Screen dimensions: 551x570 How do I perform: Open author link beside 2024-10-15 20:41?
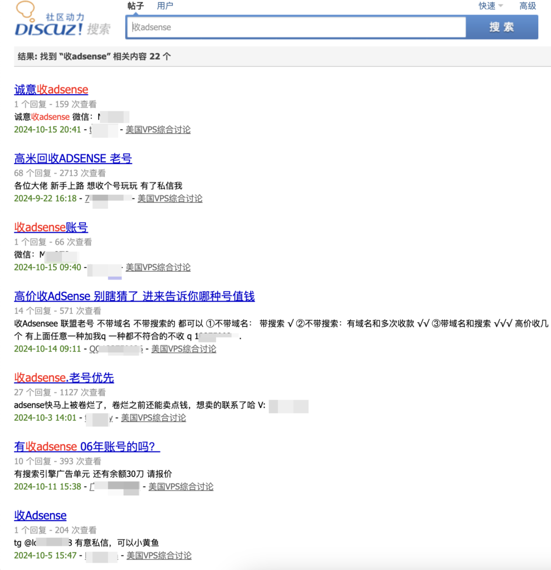[104, 130]
